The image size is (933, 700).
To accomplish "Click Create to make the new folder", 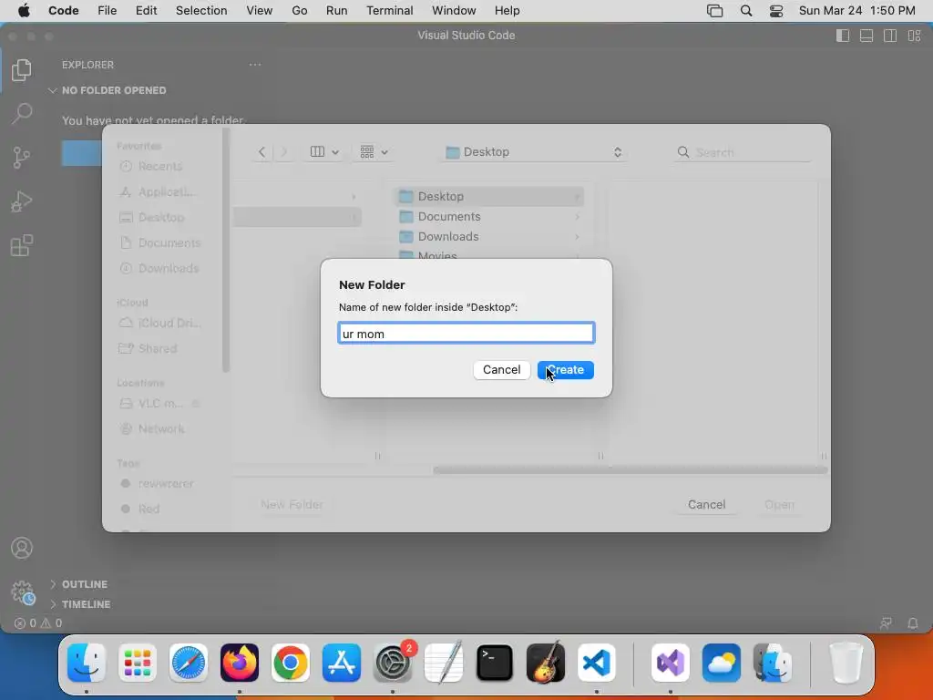I will click(565, 370).
